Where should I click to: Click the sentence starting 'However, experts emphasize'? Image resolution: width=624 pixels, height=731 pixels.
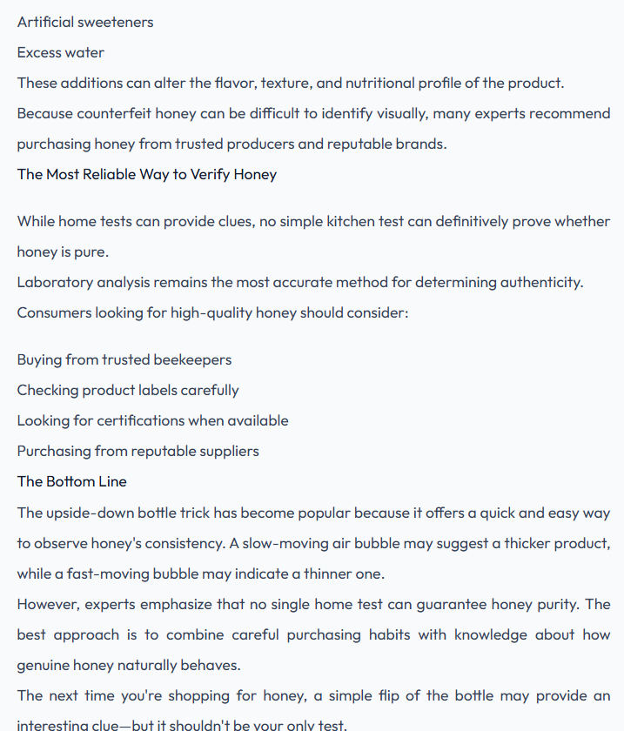coord(314,634)
